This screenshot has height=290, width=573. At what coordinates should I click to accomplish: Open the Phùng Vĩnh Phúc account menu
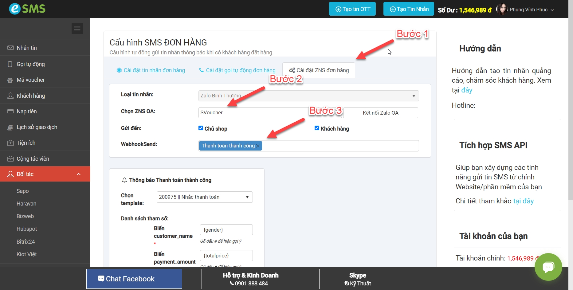coord(531,10)
